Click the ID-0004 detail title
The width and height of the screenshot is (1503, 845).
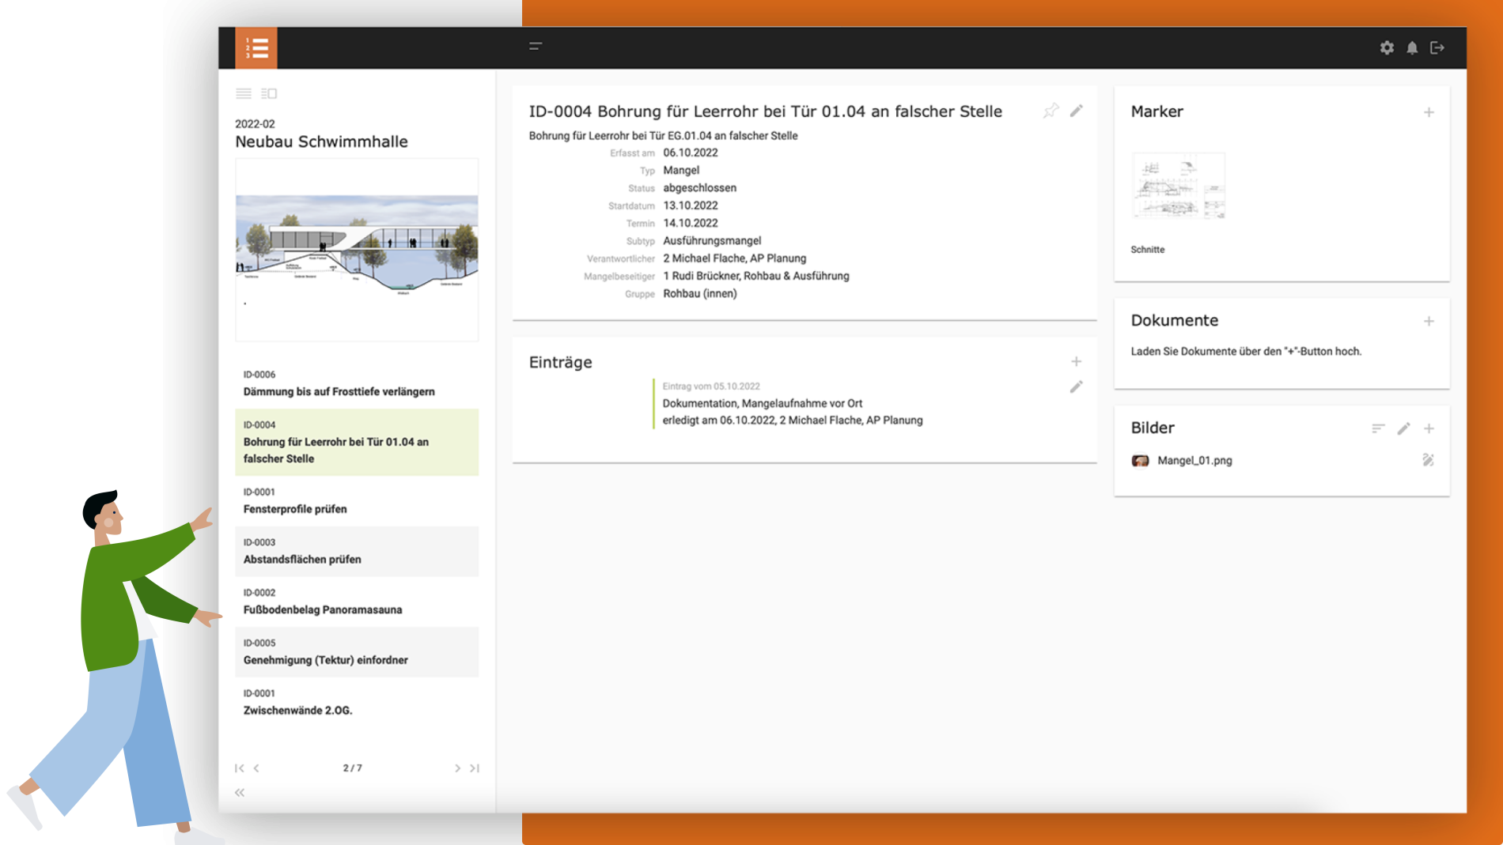(x=765, y=111)
